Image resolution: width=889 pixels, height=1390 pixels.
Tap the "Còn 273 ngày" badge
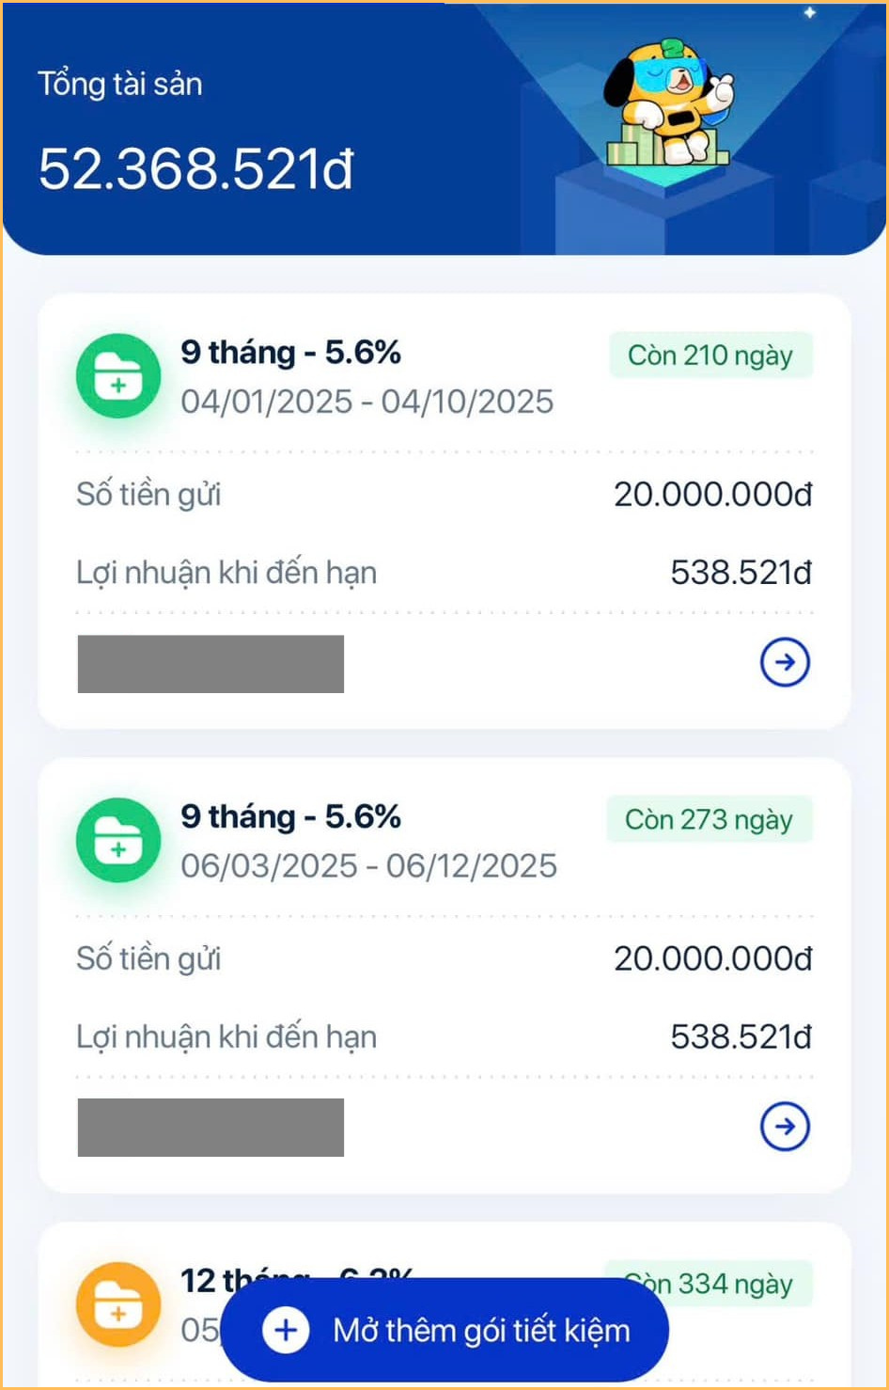coord(710,820)
